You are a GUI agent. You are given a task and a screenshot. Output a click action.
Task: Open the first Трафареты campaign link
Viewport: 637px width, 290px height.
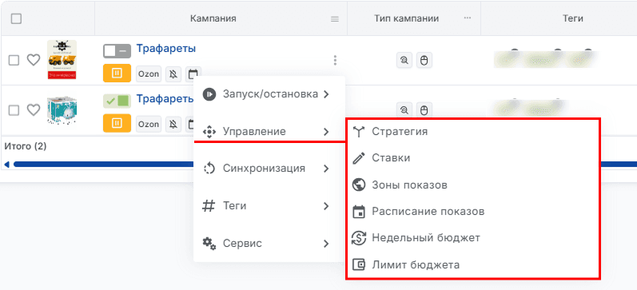(x=165, y=48)
